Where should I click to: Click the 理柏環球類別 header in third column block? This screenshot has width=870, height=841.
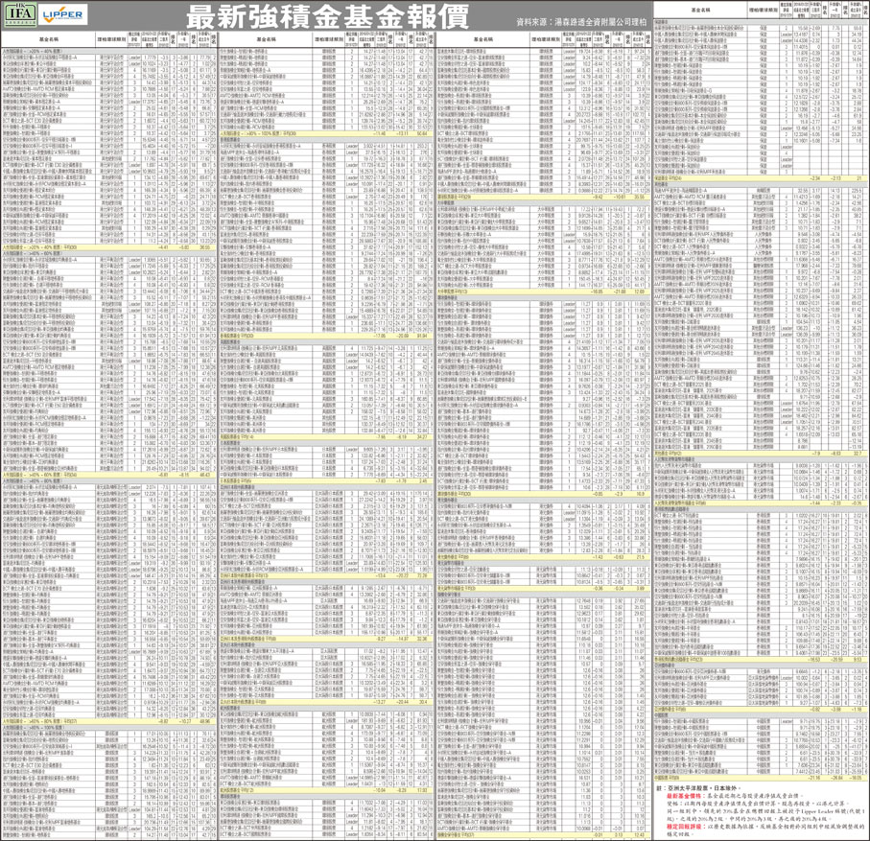pyautogui.click(x=551, y=39)
